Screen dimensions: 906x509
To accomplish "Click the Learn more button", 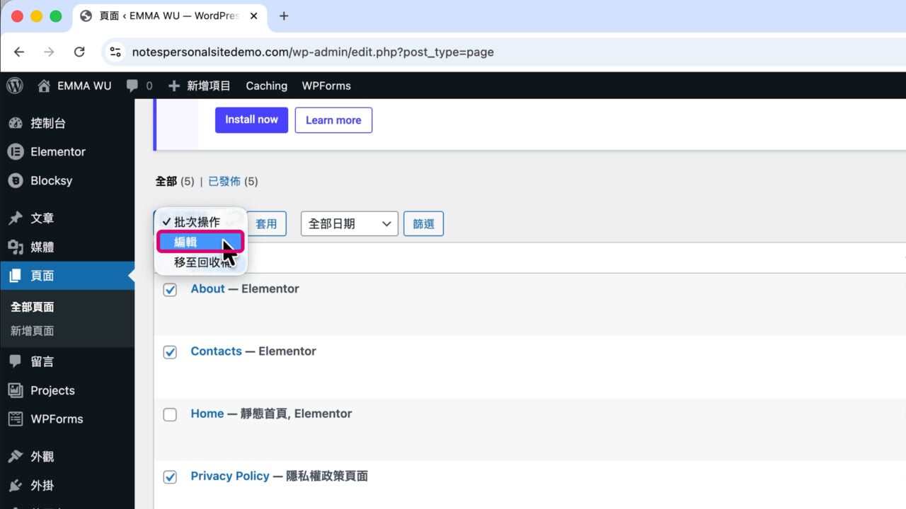I will [x=333, y=120].
